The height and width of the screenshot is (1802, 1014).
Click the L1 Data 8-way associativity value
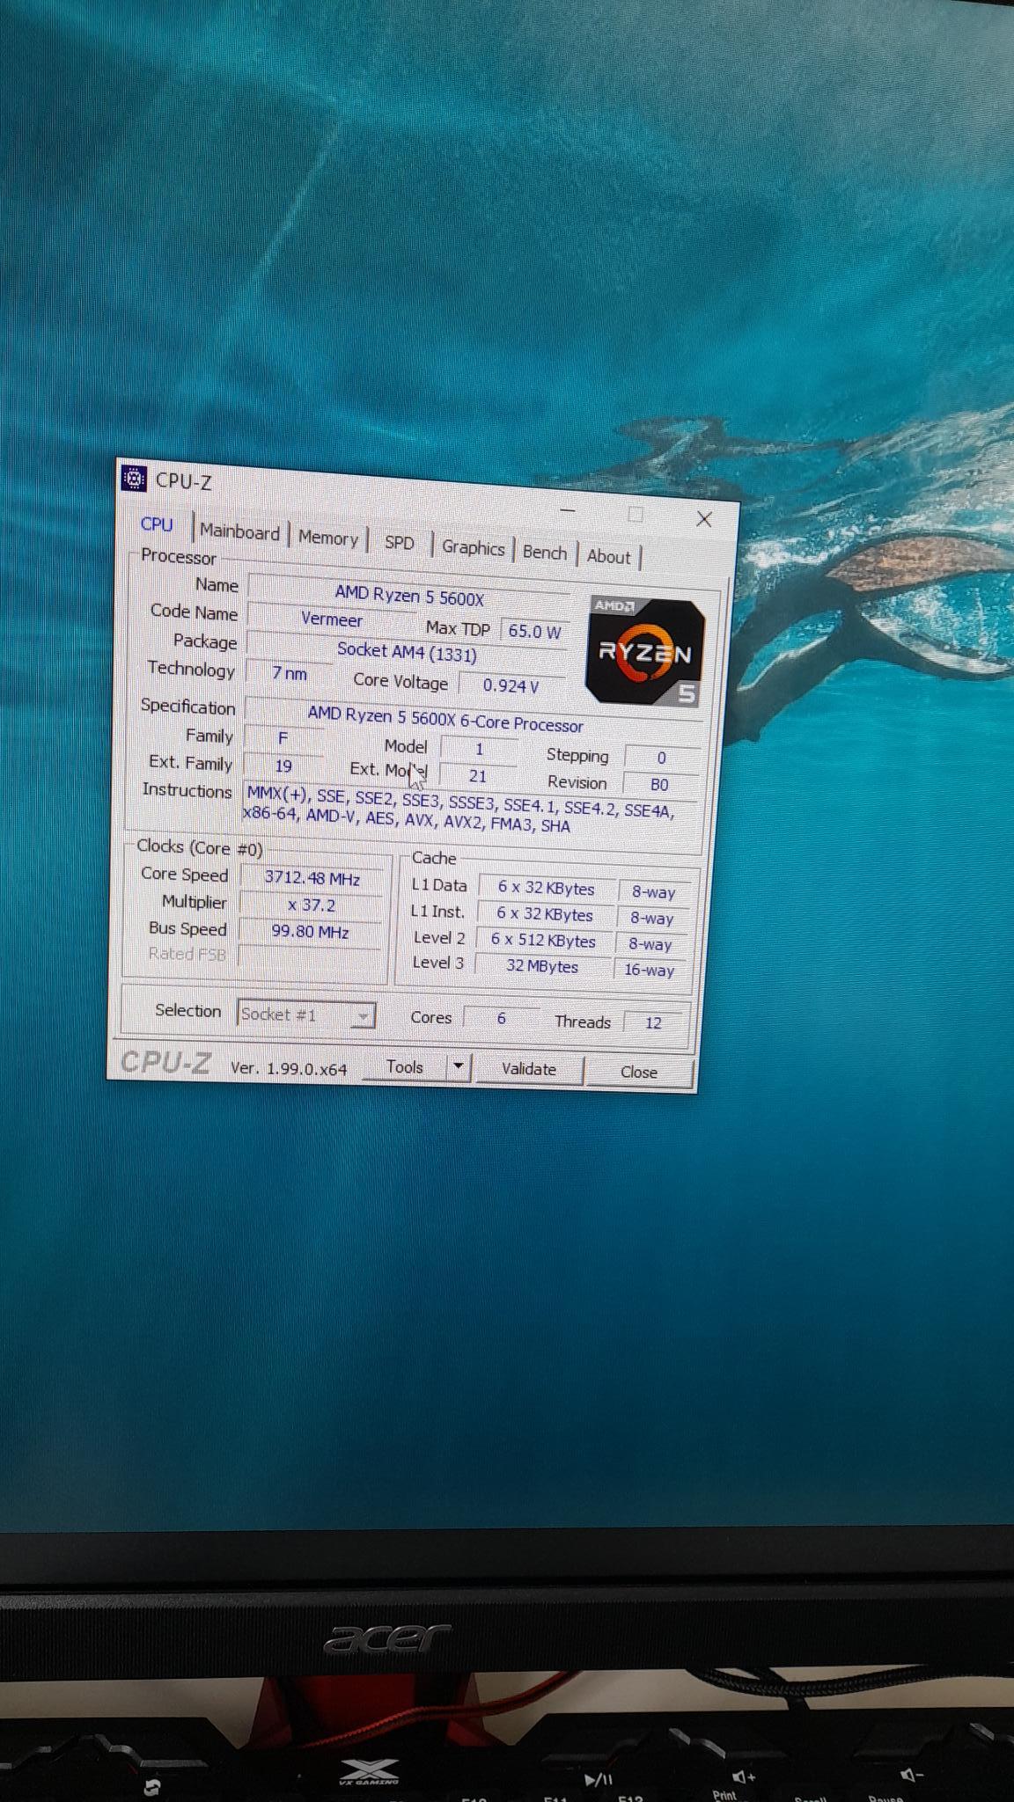pos(654,892)
